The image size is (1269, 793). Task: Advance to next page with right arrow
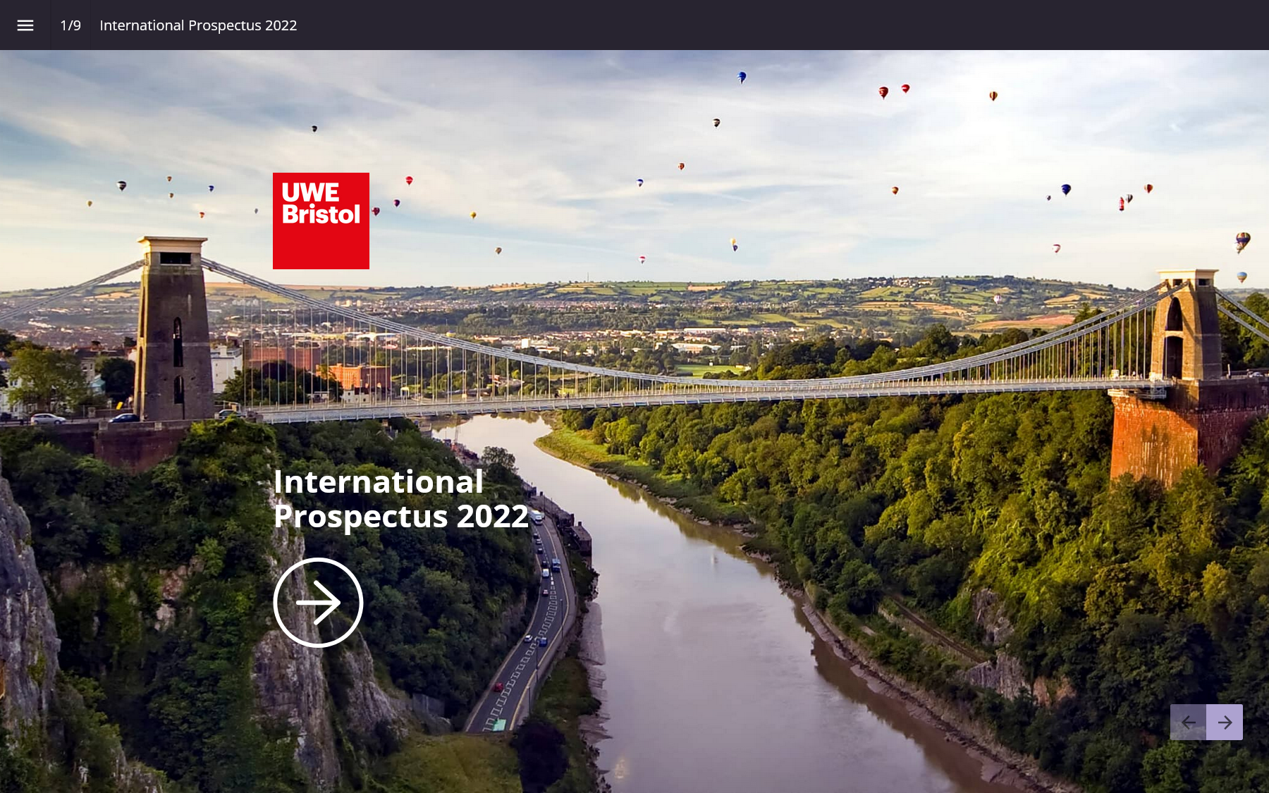(x=1225, y=722)
